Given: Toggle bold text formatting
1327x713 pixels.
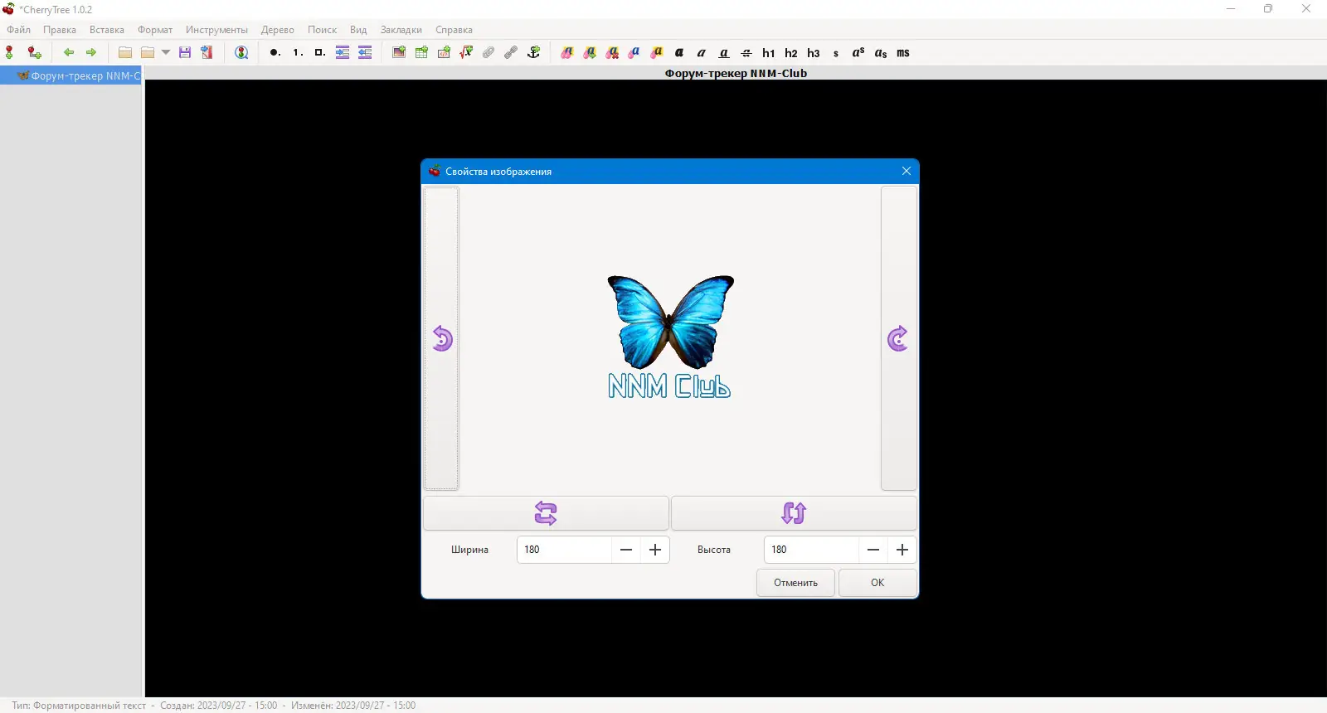Looking at the screenshot, I should [x=679, y=52].
